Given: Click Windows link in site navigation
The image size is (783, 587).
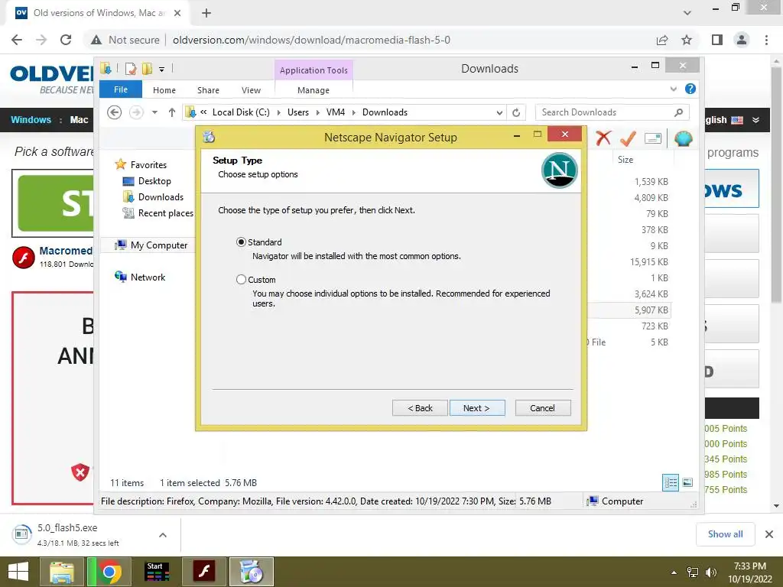Looking at the screenshot, I should pos(31,120).
